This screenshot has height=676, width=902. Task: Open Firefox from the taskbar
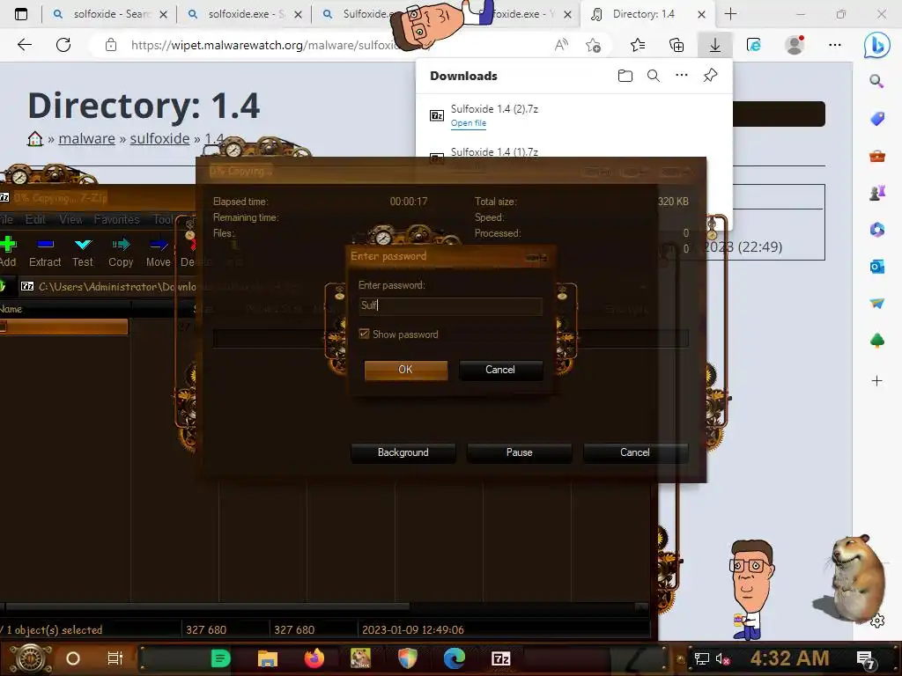[314, 658]
